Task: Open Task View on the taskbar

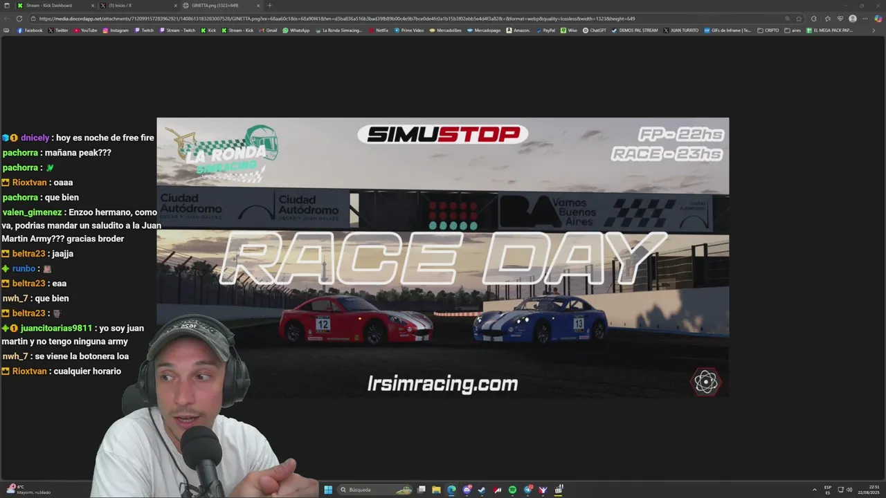Action: click(x=422, y=490)
